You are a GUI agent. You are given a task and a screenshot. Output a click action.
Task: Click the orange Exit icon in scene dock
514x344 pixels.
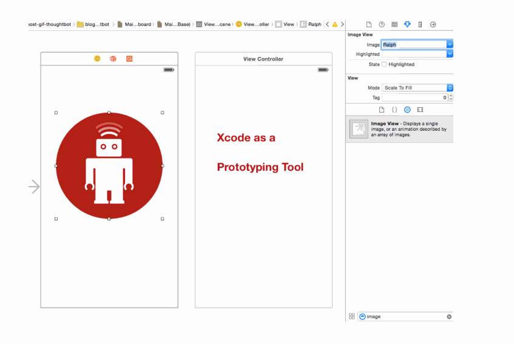[129, 59]
